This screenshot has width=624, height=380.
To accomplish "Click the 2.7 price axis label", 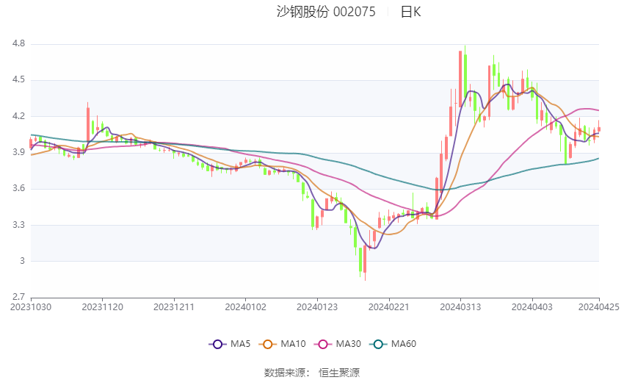I will (x=18, y=297).
